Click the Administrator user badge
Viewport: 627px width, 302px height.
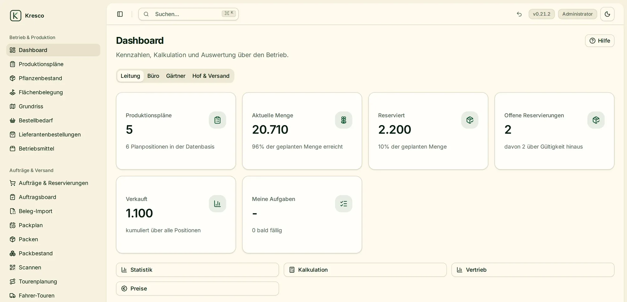[x=577, y=14]
